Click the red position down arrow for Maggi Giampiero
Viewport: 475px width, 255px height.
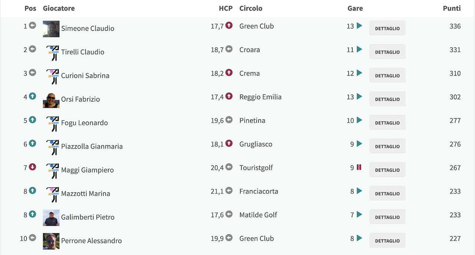coord(33,167)
